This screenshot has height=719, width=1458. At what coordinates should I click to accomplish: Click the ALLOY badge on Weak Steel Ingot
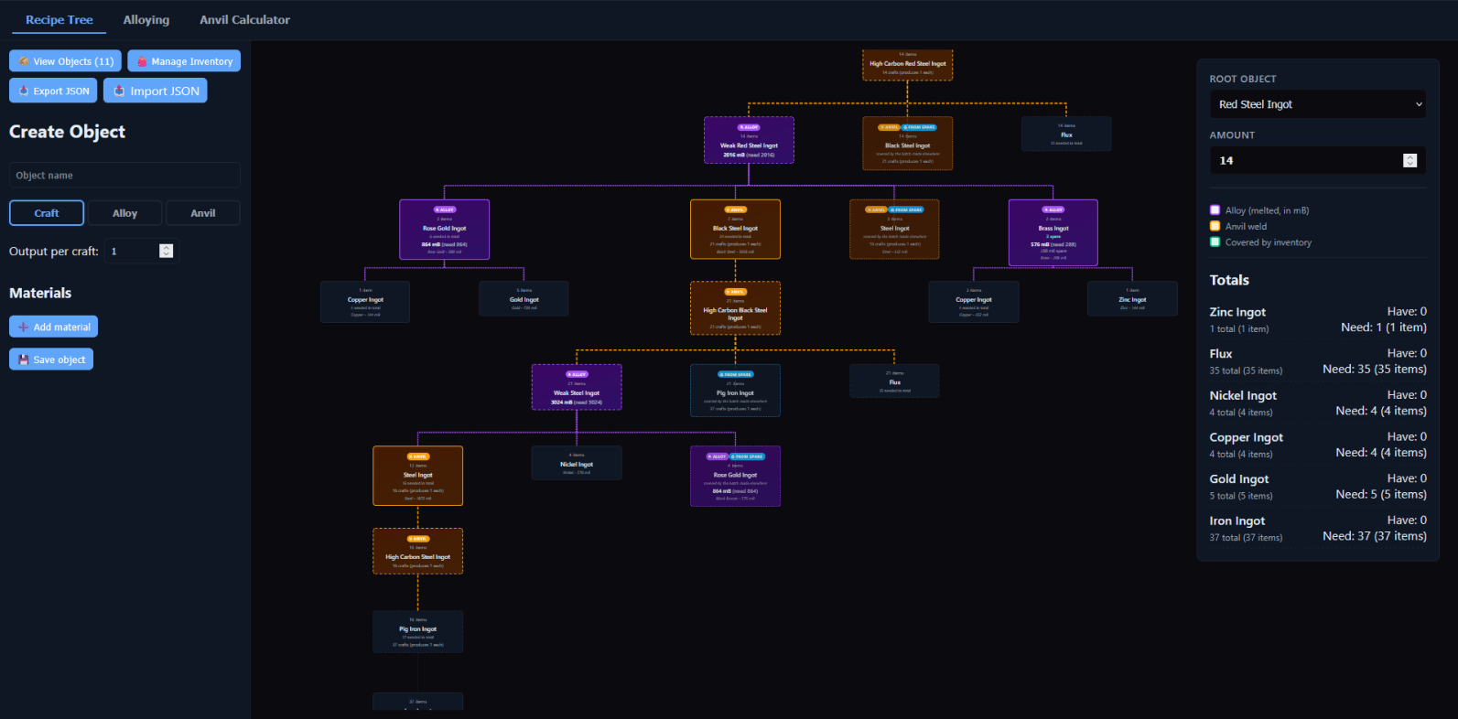[x=577, y=374]
